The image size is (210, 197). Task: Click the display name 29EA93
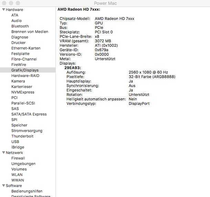(x=73, y=68)
